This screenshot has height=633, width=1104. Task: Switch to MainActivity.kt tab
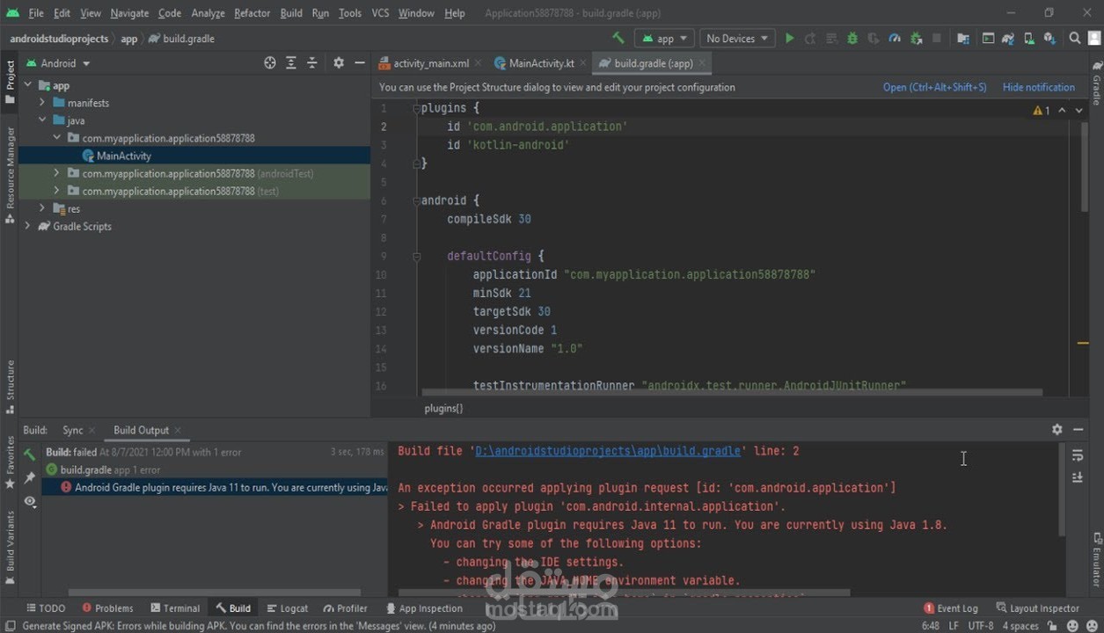(x=541, y=63)
